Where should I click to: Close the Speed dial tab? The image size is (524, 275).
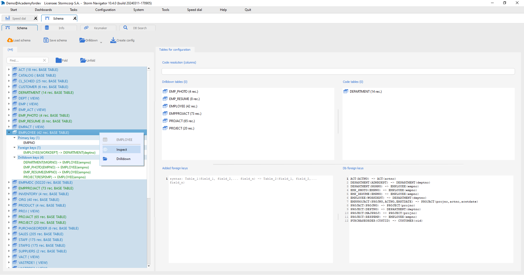point(35,19)
